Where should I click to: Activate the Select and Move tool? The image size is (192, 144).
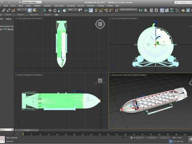[50, 10]
